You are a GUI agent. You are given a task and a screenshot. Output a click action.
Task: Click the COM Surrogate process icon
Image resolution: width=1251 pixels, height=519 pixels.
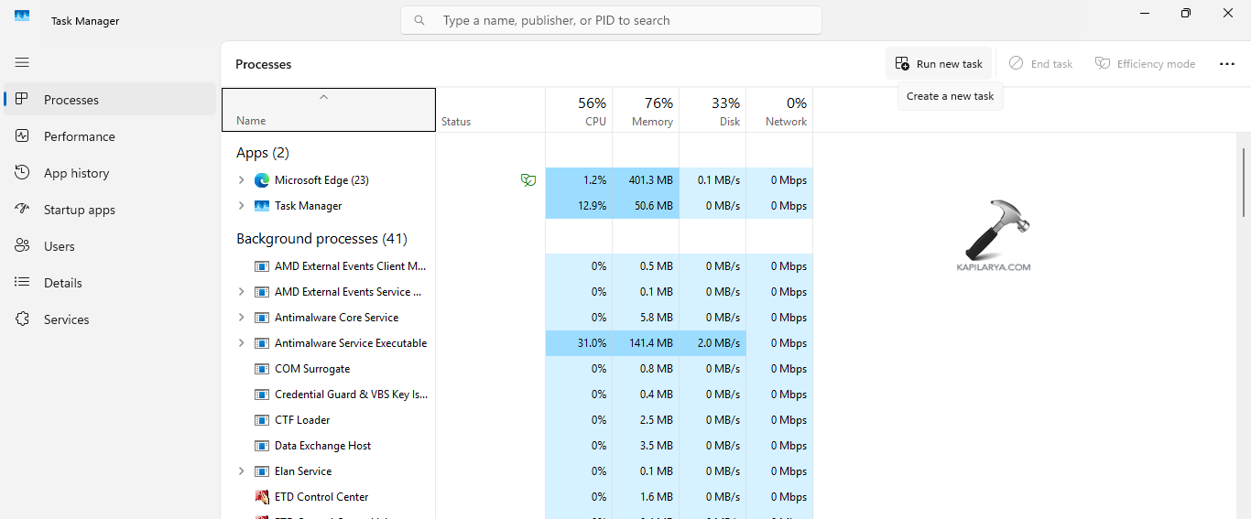click(x=262, y=369)
